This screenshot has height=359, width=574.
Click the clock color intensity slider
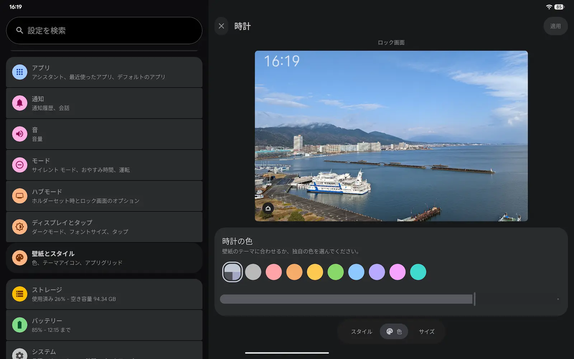point(390,299)
